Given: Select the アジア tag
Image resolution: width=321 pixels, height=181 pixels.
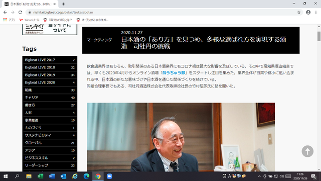Looking at the screenshot, I should click(x=50, y=150).
